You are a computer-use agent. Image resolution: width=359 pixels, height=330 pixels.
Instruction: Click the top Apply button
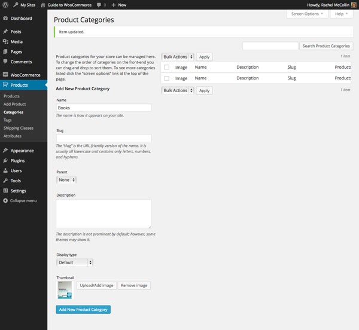tap(204, 57)
